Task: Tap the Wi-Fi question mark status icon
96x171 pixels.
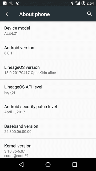Action: pyautogui.click(x=11, y=3)
